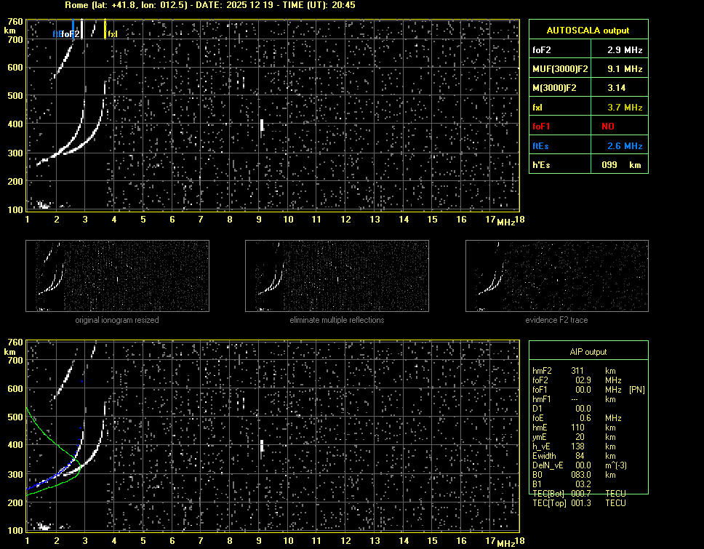Open the 'eliminate multiple reflections' thumbnail
The image size is (704, 549).
pyautogui.click(x=337, y=276)
